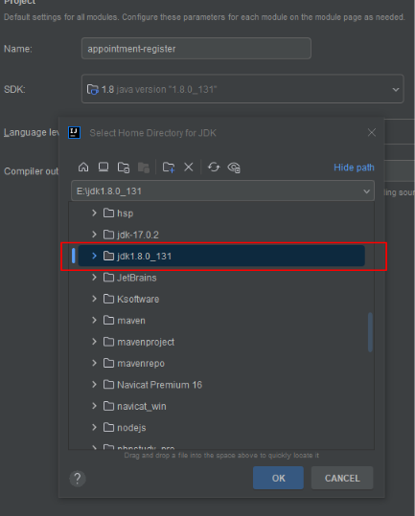Expand the Navicat Premium 16 folder

coord(94,385)
